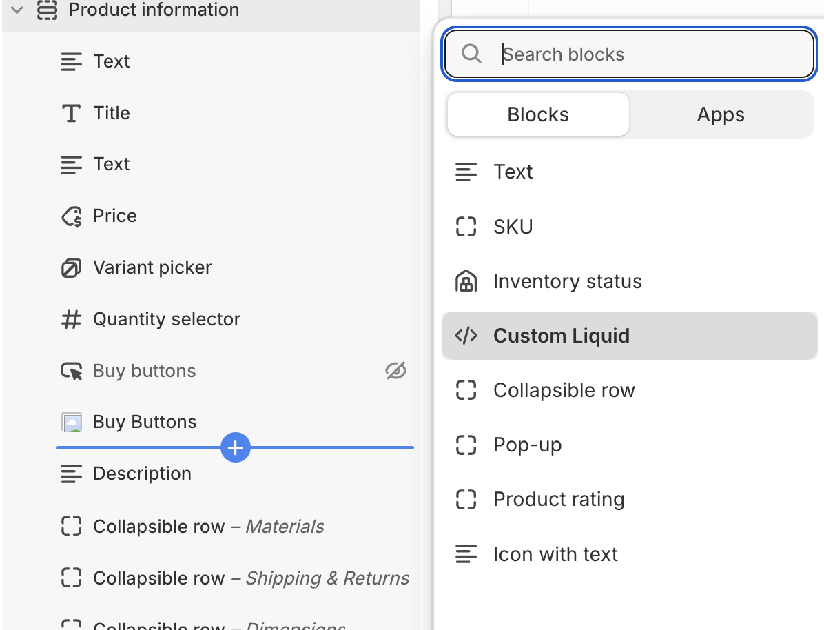The height and width of the screenshot is (630, 824).
Task: Click the Quantity selector hash icon
Action: 71,319
